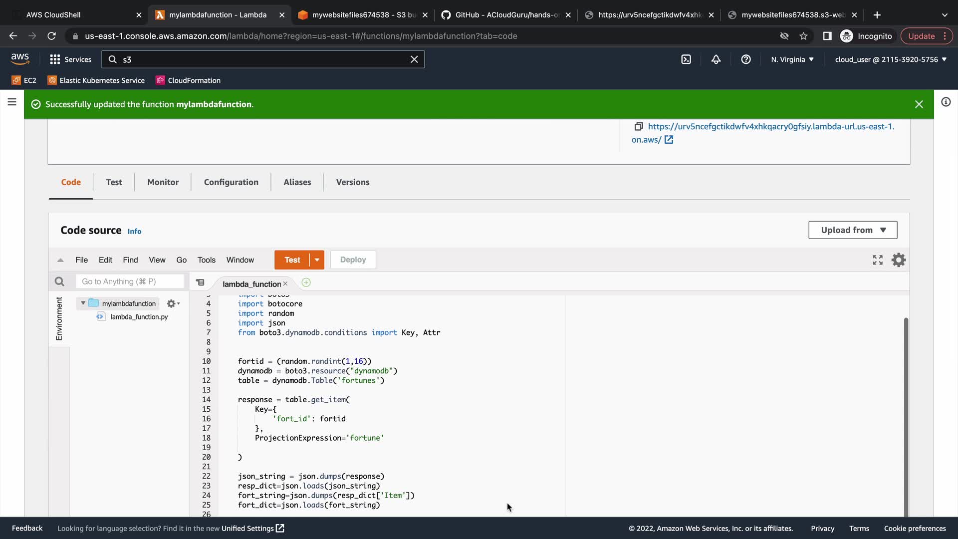Open the Test button dropdown arrow

click(317, 260)
